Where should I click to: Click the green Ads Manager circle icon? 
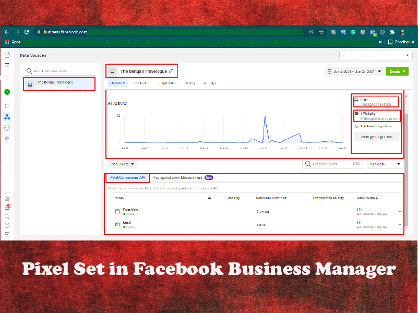(x=7, y=92)
